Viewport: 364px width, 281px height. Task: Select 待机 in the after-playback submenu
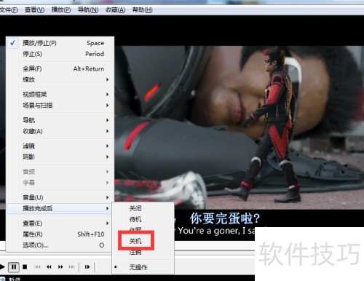tap(143, 219)
